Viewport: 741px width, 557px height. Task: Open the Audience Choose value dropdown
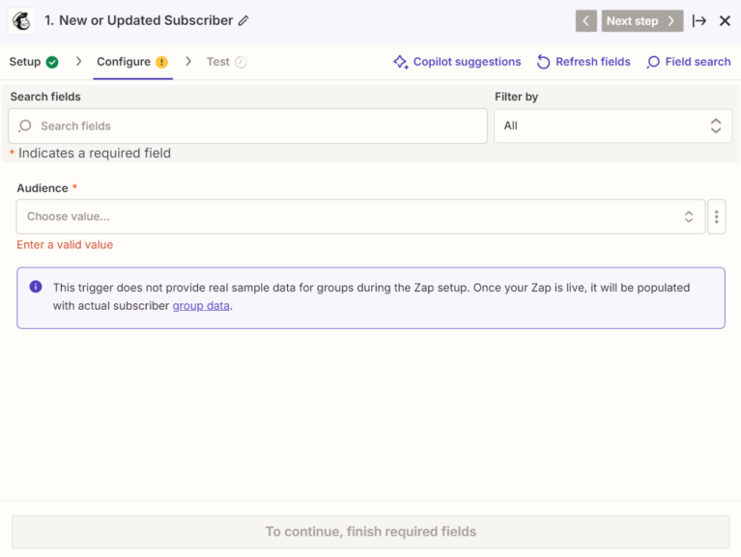point(360,216)
